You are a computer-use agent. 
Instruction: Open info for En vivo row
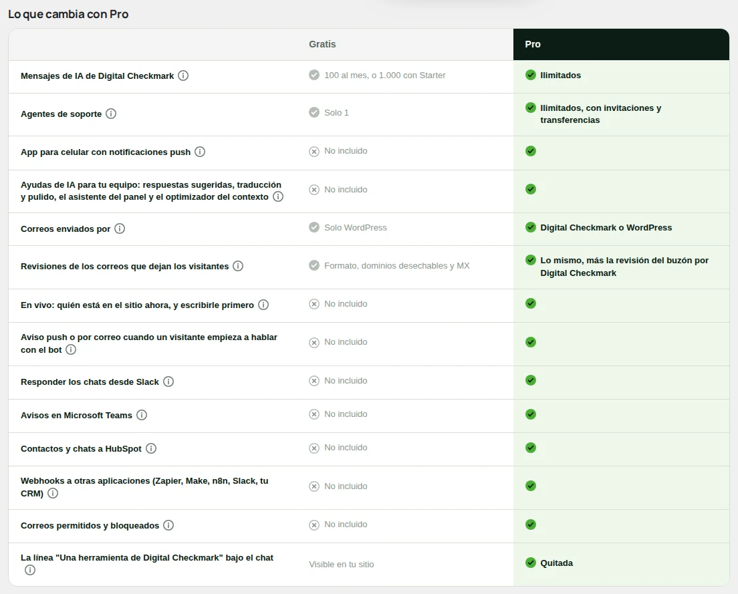[263, 305]
